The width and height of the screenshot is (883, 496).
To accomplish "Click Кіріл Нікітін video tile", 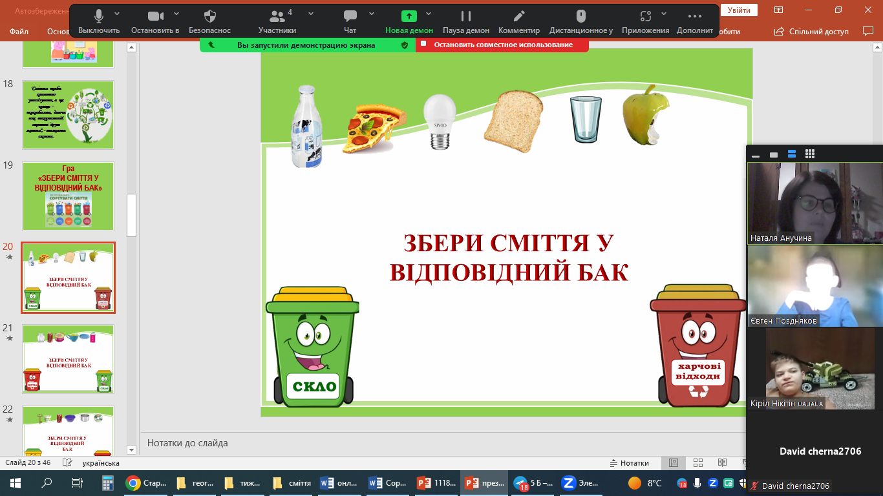I will (815, 369).
